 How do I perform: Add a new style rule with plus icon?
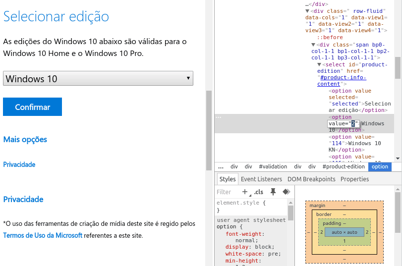coord(245,192)
